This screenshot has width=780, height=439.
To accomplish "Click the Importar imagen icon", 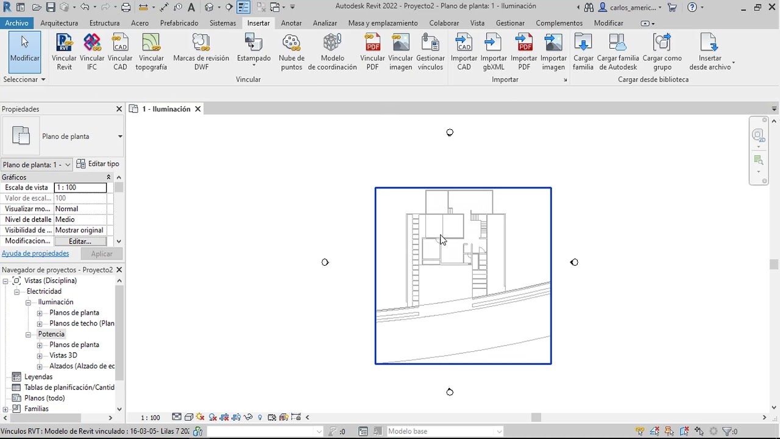I will point(553,43).
